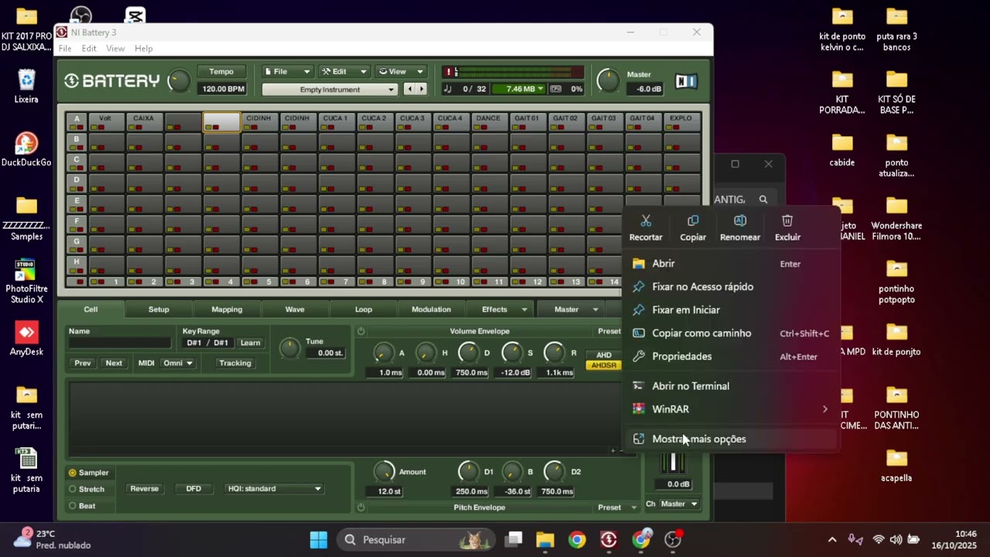The width and height of the screenshot is (990, 557).
Task: Toggle the Reverse button
Action: tap(145, 489)
